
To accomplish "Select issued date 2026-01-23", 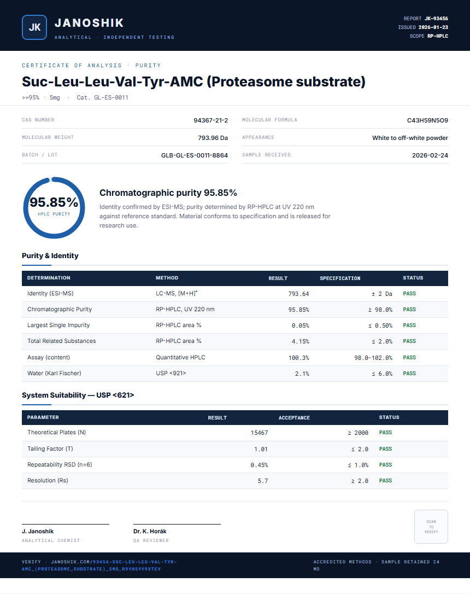I will pyautogui.click(x=433, y=27).
